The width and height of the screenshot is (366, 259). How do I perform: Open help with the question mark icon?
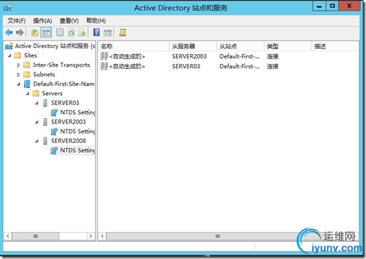point(96,32)
